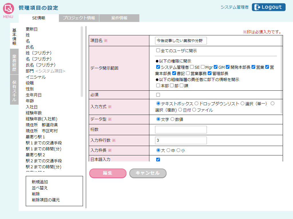This screenshot has height=219, width=293.
Task: Uncheck the システム管理者 checkbox
Action: click(158, 67)
